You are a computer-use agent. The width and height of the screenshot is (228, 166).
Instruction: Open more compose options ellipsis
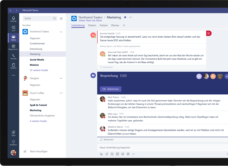pos(133,154)
